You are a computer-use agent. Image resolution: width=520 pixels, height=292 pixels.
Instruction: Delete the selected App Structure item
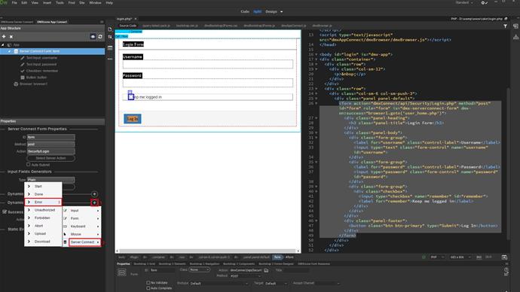click(11, 36)
